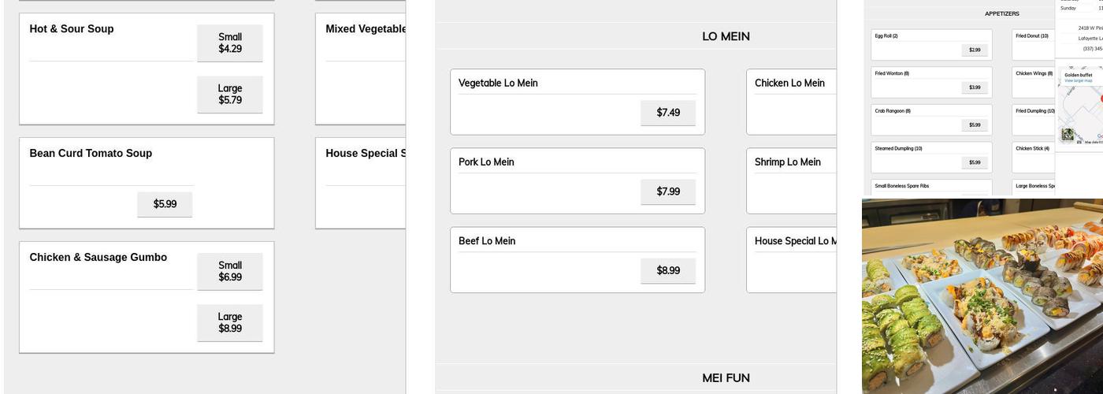Click the Chicken Lo Mein item title

[789, 83]
